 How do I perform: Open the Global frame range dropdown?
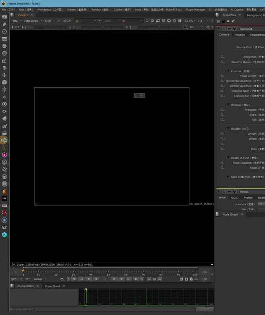pos(40,279)
